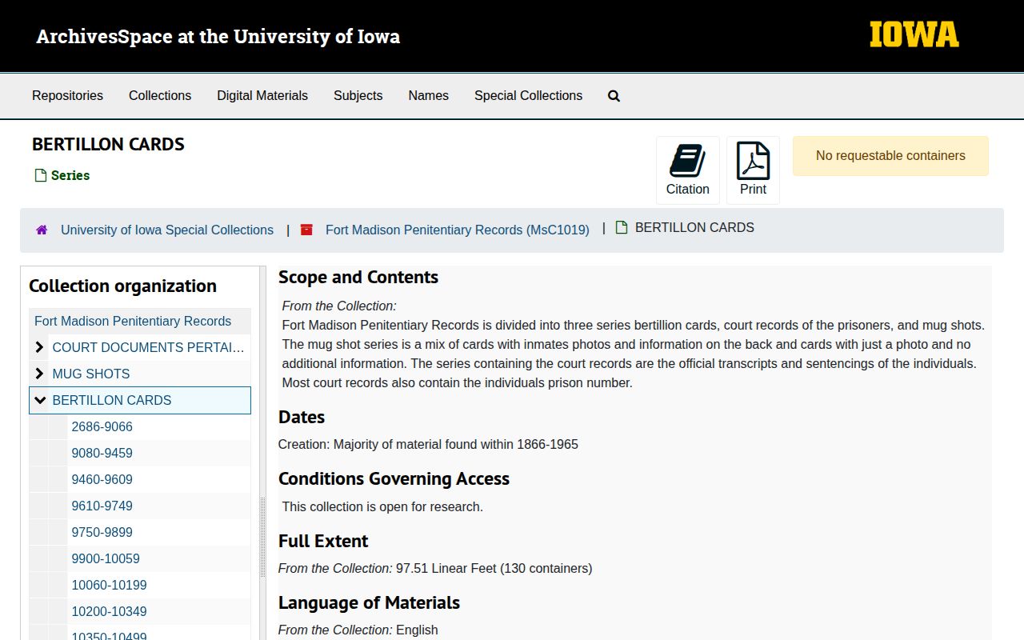Click the purple home icon in breadcrumb
The image size is (1024, 640).
click(42, 230)
